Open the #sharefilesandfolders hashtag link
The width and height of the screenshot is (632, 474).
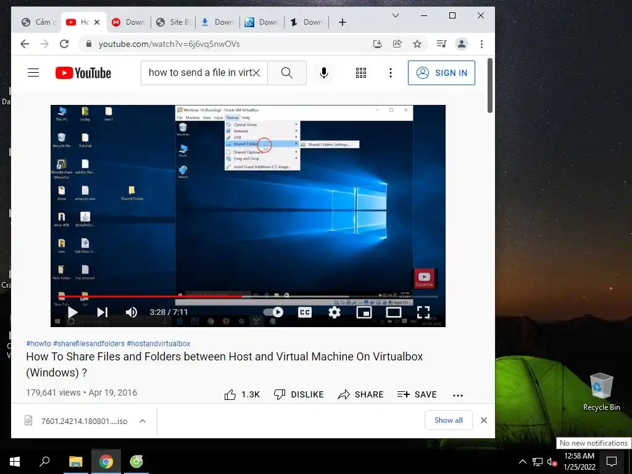[89, 343]
